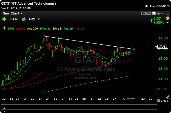This screenshot has height=113, width=171.
Task: Select the trendline's left endpoint handle
Action: [45, 36]
